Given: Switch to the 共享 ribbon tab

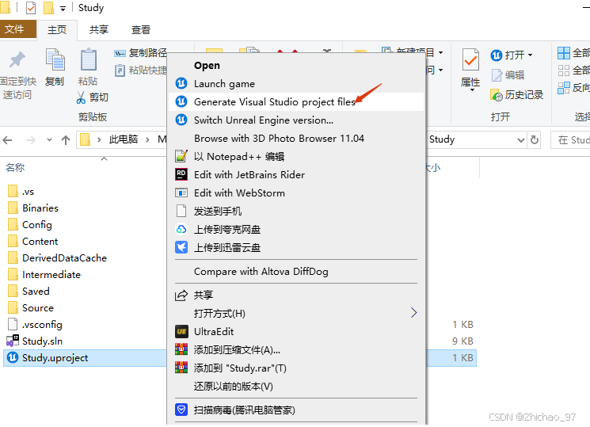Looking at the screenshot, I should 99,30.
